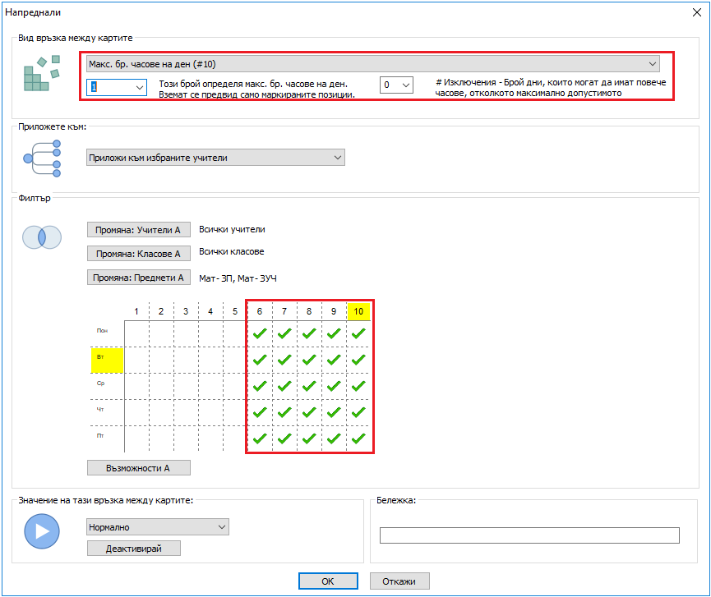Confirm the dialog with OK

[x=327, y=581]
